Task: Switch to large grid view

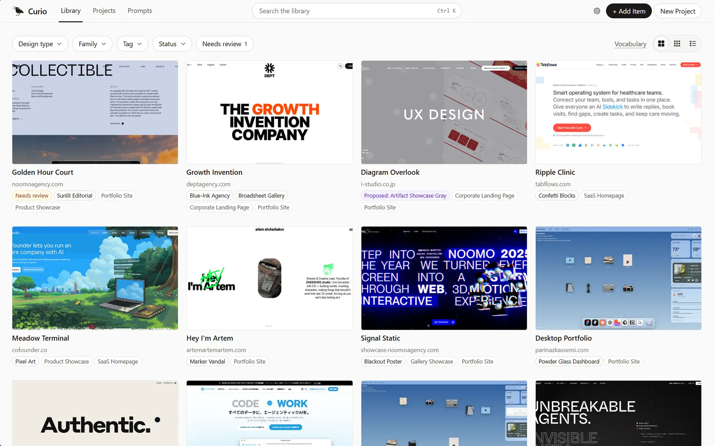Action: [661, 44]
